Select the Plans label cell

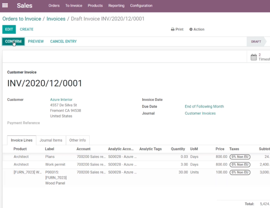[x=50, y=157]
